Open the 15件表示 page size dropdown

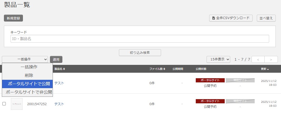point(218,59)
